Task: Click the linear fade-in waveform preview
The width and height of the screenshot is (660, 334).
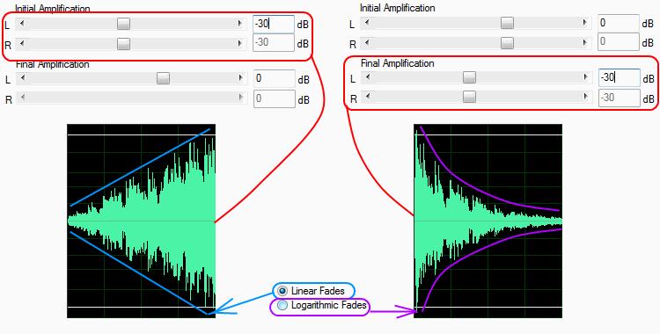Action: click(x=142, y=221)
